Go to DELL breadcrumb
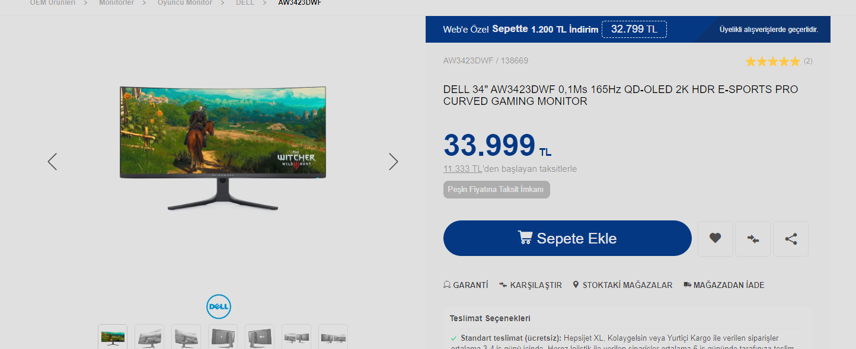The width and height of the screenshot is (856, 349). pos(245,3)
